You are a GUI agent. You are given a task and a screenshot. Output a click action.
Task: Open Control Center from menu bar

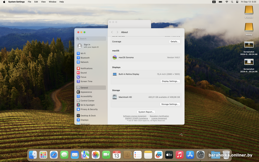click(237, 2)
